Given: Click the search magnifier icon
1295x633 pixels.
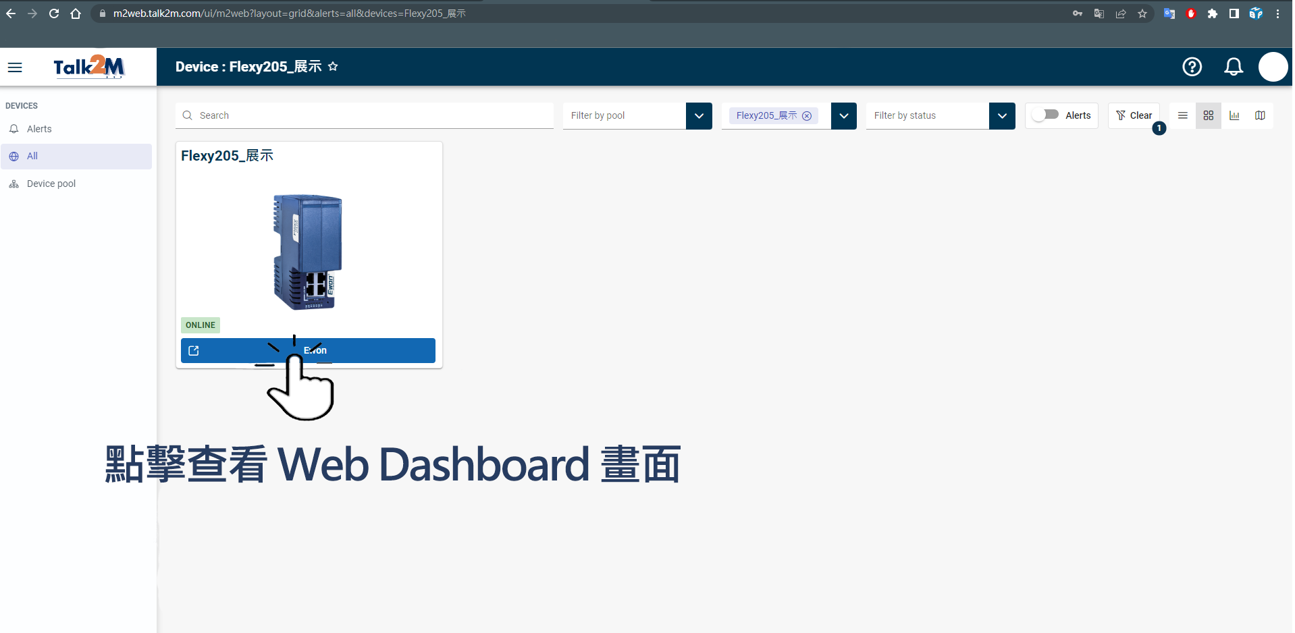Looking at the screenshot, I should click(188, 115).
